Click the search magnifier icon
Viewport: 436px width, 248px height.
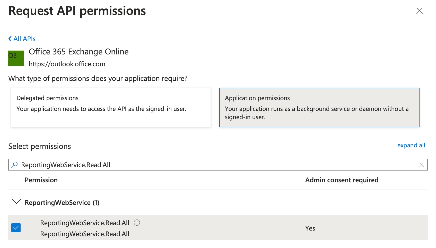(15, 165)
